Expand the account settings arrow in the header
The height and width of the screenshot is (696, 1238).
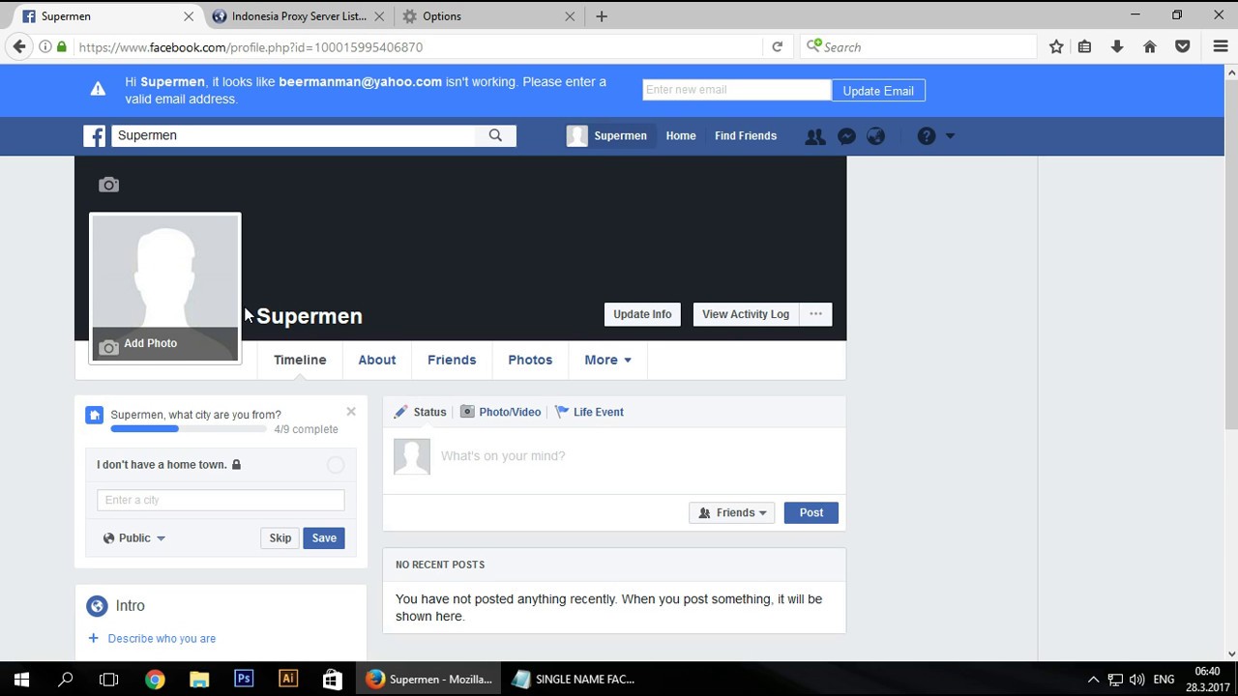950,136
